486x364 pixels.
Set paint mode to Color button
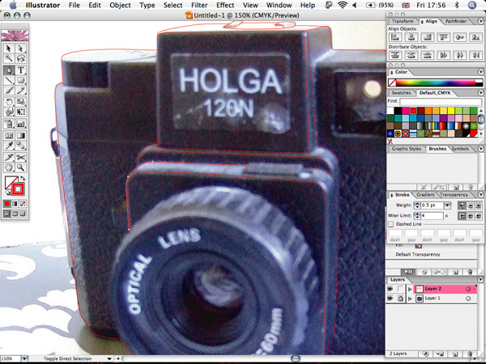(7, 204)
